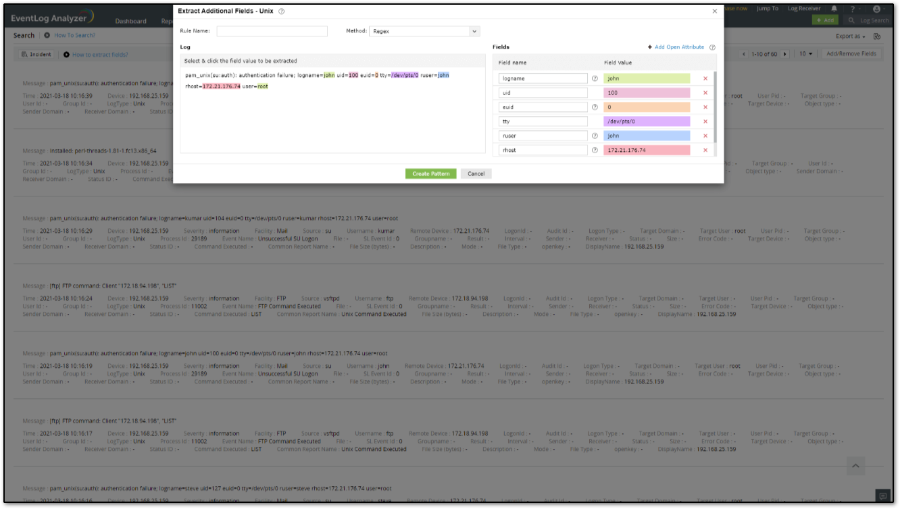Select the purple highlighted /dev/pts/0 field value
900x509 pixels.
(647, 122)
